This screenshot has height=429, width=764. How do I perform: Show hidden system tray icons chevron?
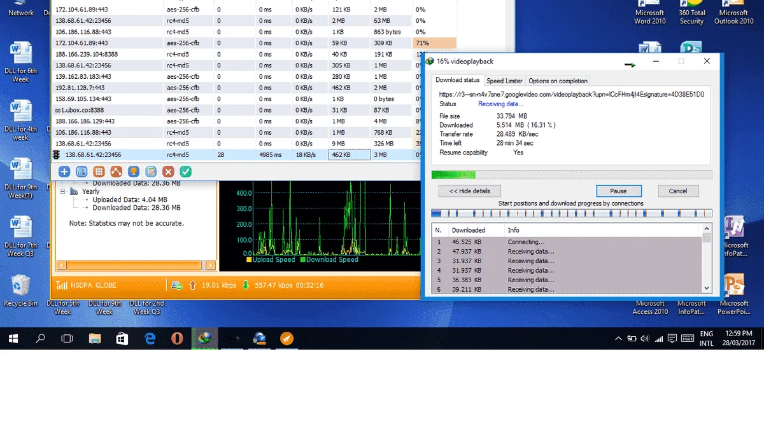pos(617,339)
